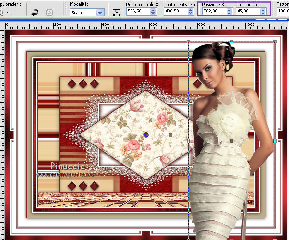Click the rotation handle at pivot line end
The image size is (289, 240).
pos(170,135)
